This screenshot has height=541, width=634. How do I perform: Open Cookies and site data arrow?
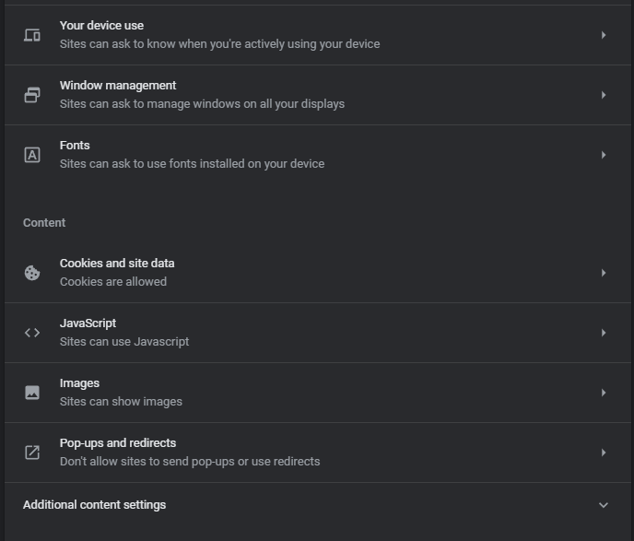pos(604,273)
